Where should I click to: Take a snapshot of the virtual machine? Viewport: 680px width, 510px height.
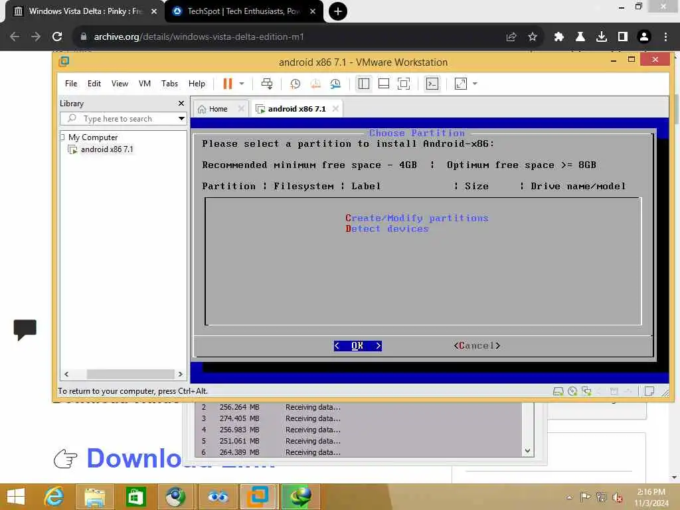click(x=296, y=84)
